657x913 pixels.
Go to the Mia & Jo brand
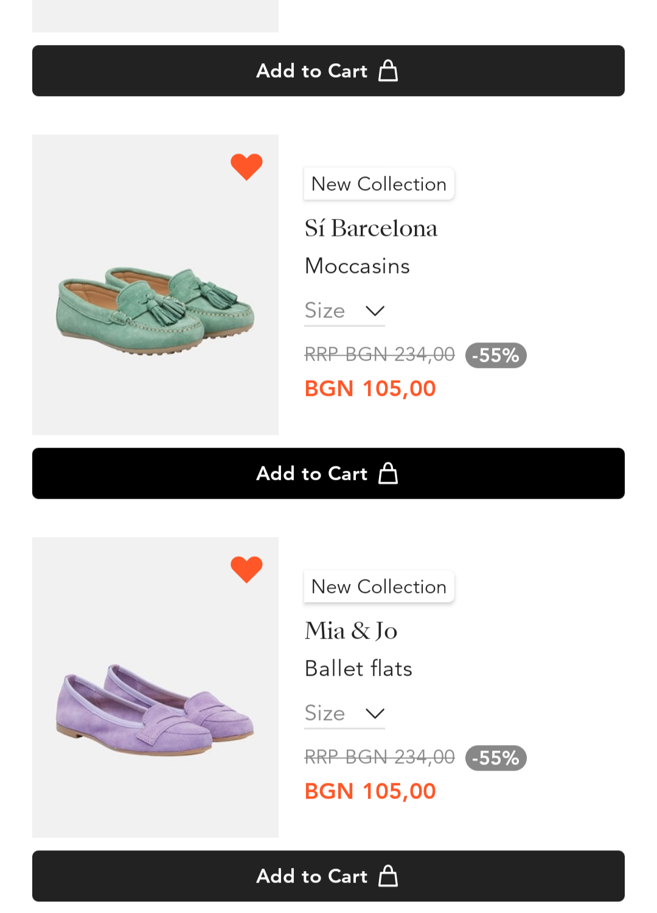click(x=351, y=631)
